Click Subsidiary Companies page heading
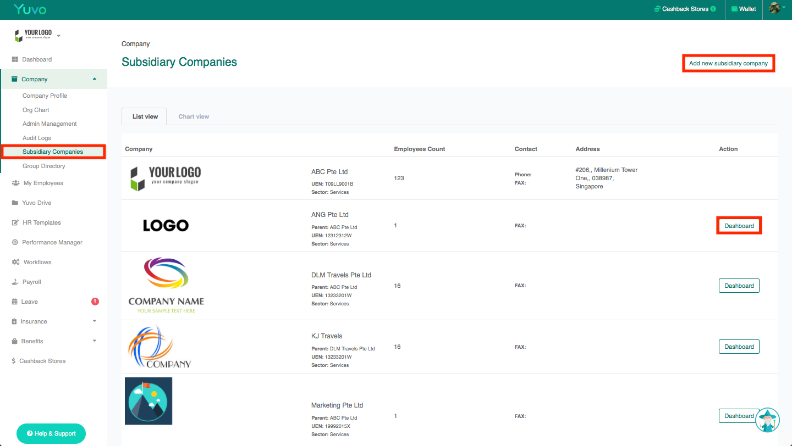Viewport: 792px width, 446px height. [x=179, y=62]
